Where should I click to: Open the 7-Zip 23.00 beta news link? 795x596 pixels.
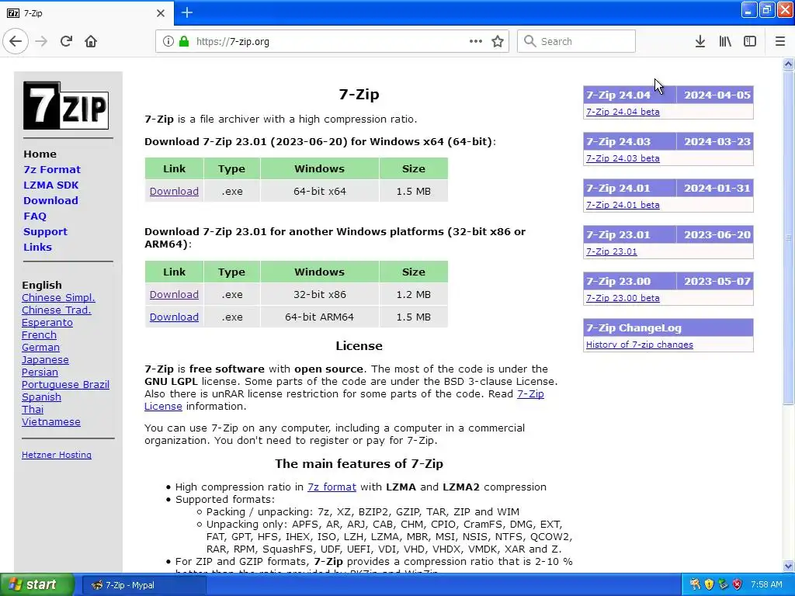(x=623, y=298)
